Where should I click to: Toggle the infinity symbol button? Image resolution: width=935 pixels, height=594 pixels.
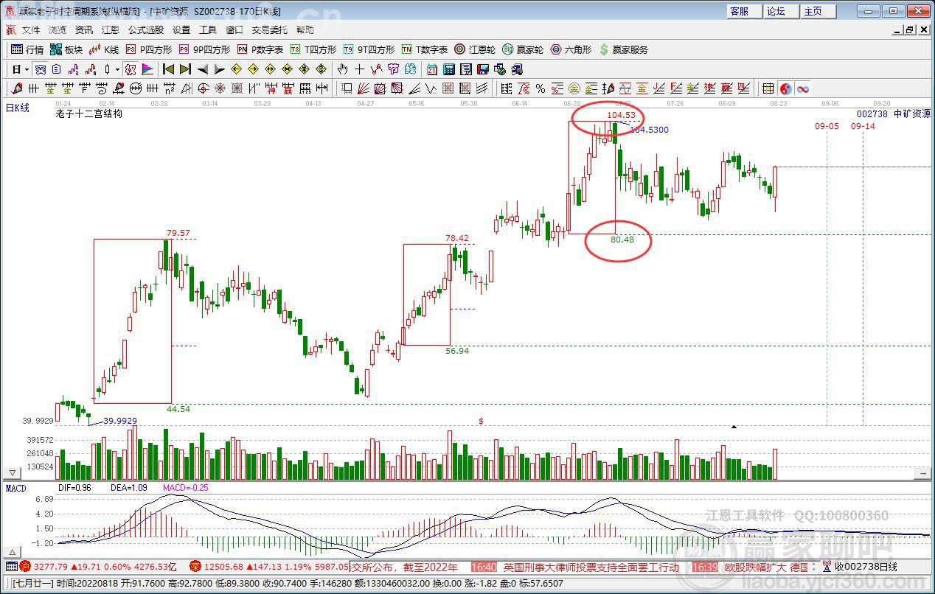[802, 88]
